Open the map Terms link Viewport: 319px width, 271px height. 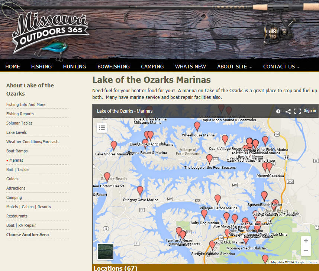tap(312, 262)
